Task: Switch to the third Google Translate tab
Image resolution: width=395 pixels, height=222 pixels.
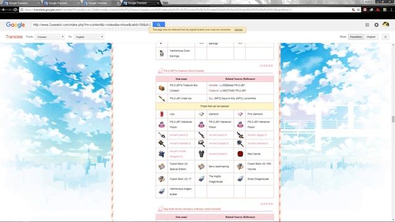Action: pos(101,3)
